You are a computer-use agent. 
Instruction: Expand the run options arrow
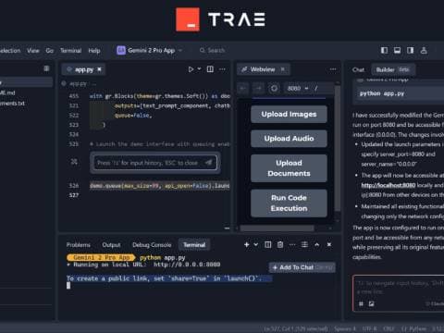(x=199, y=69)
